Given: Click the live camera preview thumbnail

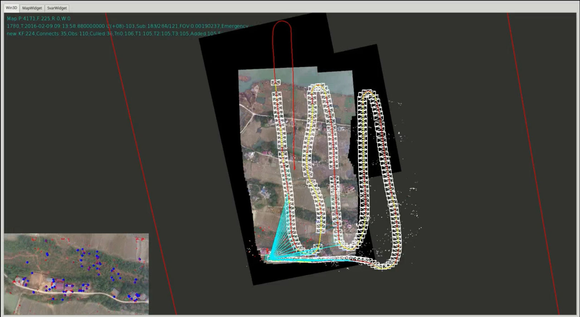Looking at the screenshot, I should pos(76,274).
